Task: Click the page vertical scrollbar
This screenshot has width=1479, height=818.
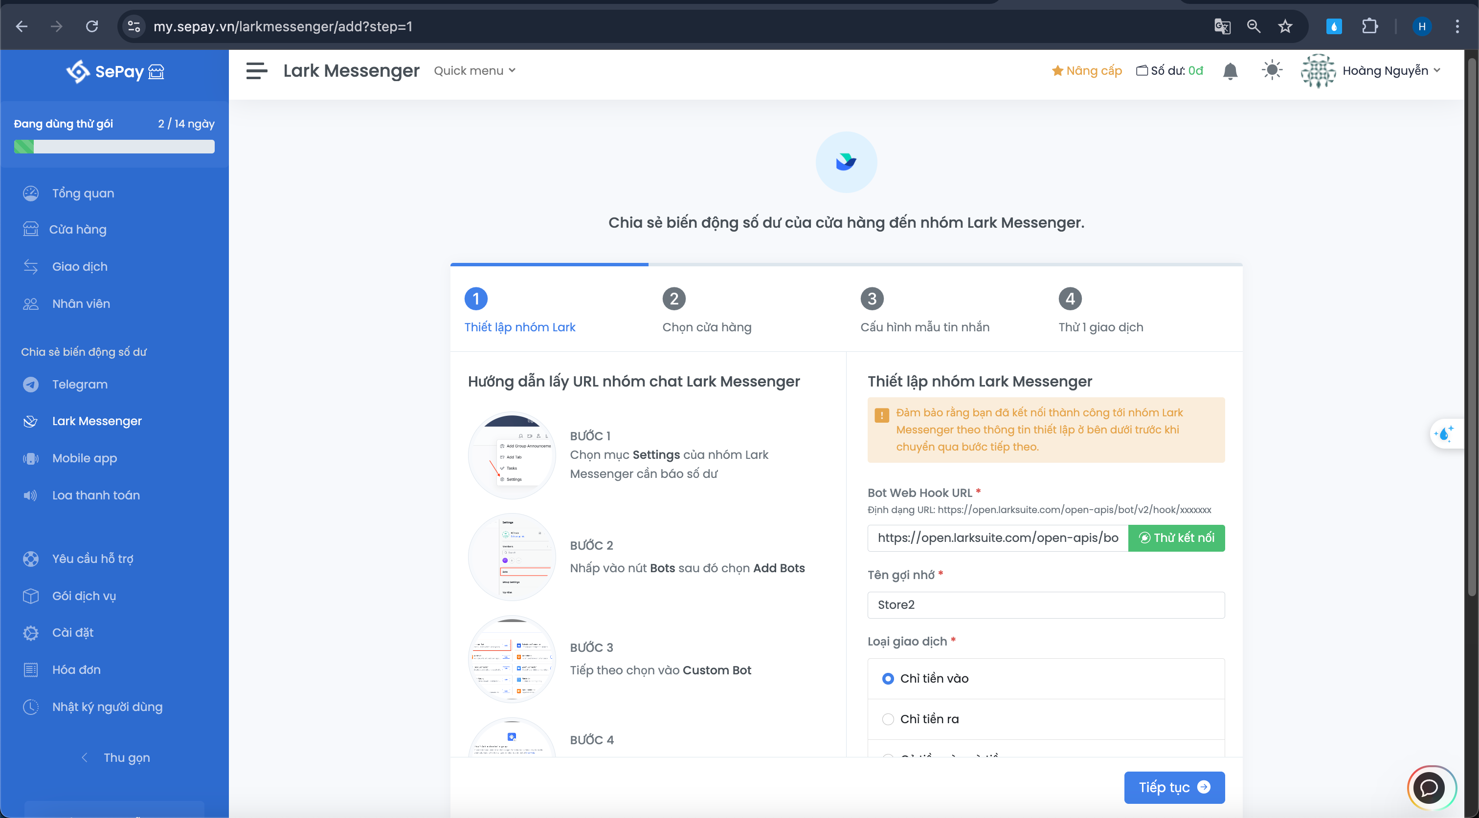Action: tap(1472, 327)
